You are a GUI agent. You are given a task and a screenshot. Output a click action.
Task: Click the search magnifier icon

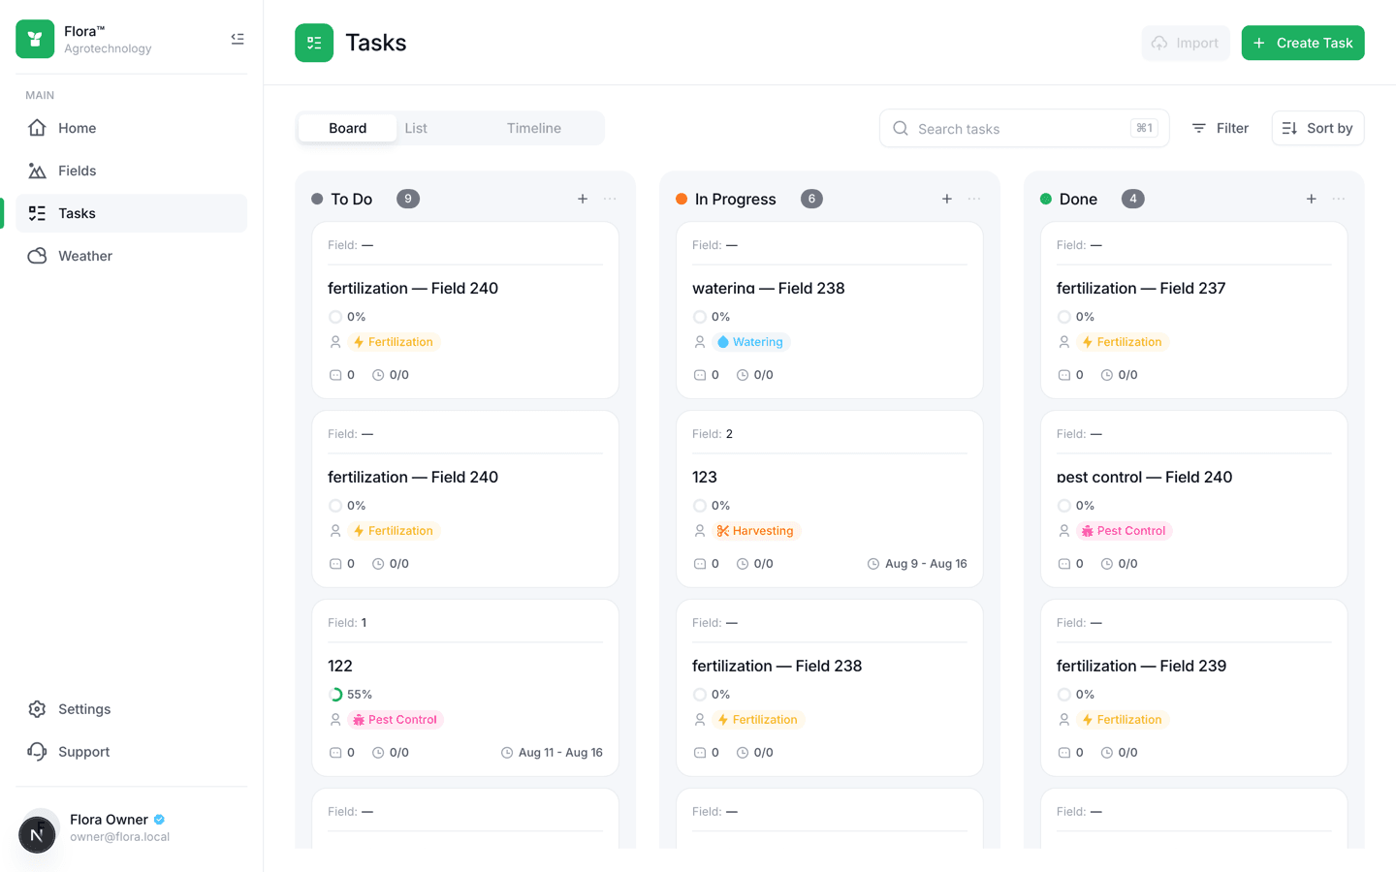(901, 128)
